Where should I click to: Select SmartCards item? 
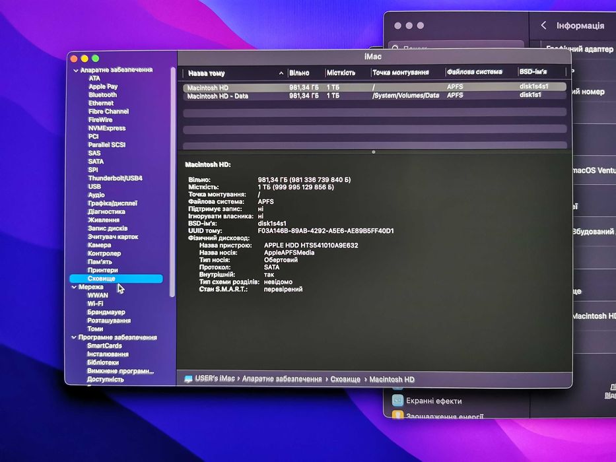click(x=104, y=346)
